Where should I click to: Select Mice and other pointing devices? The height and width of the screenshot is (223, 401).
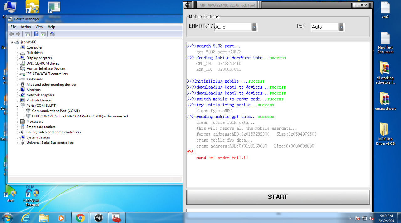click(x=51, y=85)
